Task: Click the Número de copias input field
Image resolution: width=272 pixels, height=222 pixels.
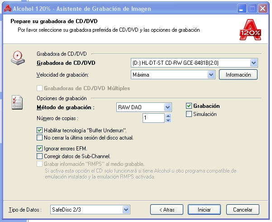Action: point(154,118)
